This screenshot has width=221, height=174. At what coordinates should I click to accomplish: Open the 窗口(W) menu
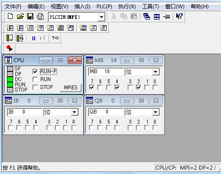(175, 7)
